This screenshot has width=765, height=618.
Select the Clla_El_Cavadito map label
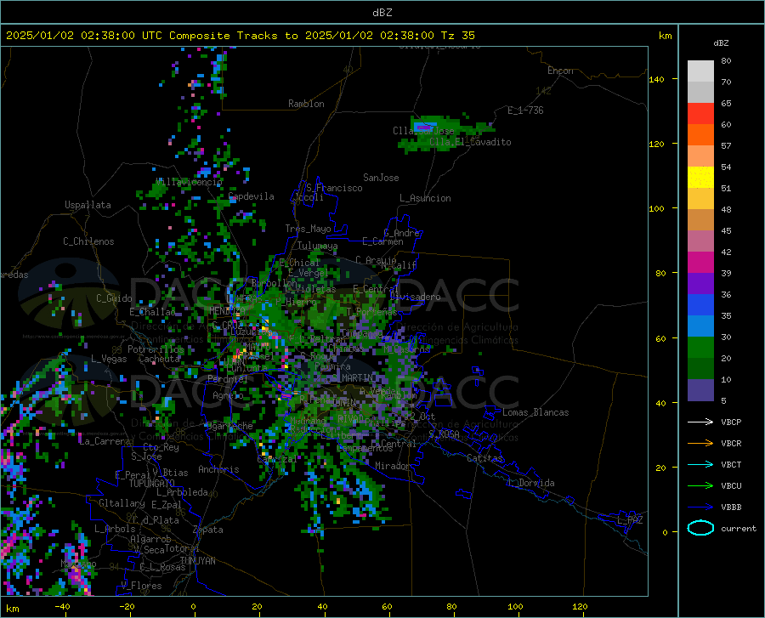pyautogui.click(x=470, y=142)
